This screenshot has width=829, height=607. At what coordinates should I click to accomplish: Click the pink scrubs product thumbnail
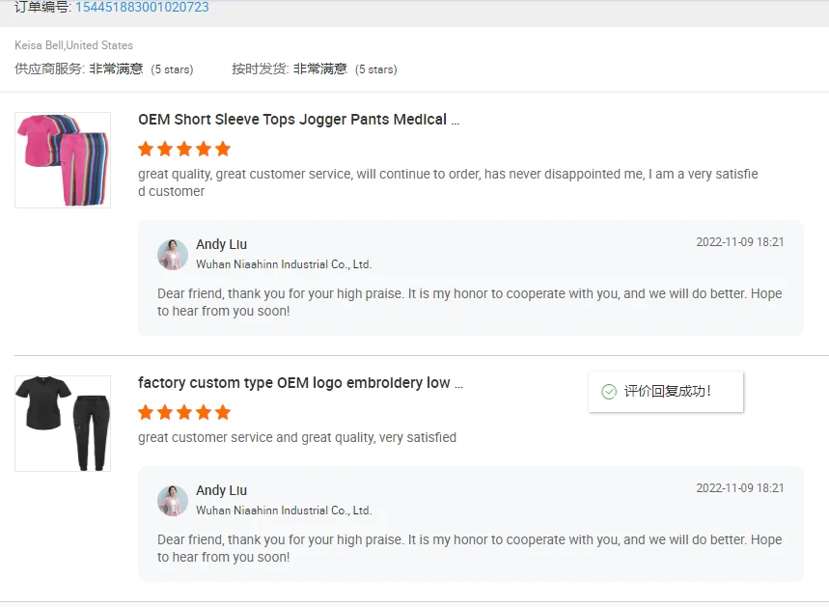(x=63, y=159)
